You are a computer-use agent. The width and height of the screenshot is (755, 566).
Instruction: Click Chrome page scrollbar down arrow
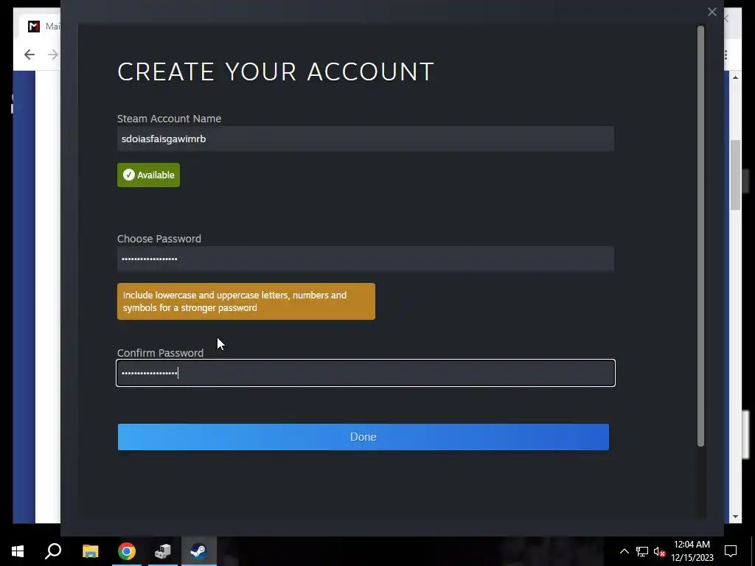point(735,517)
